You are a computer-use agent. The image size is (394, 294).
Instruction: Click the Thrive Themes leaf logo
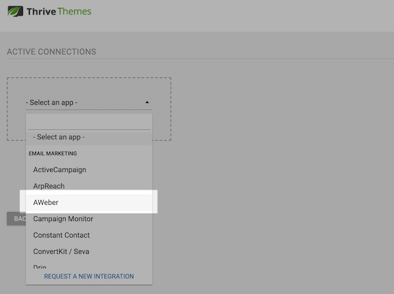click(14, 11)
